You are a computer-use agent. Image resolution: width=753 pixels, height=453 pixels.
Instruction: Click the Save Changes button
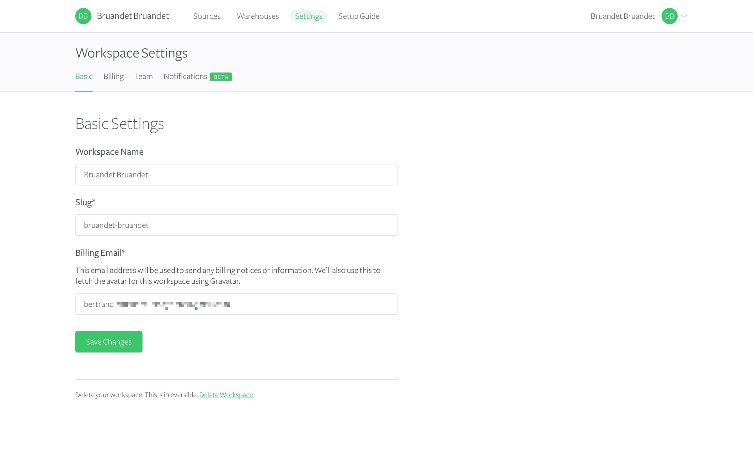click(x=109, y=342)
